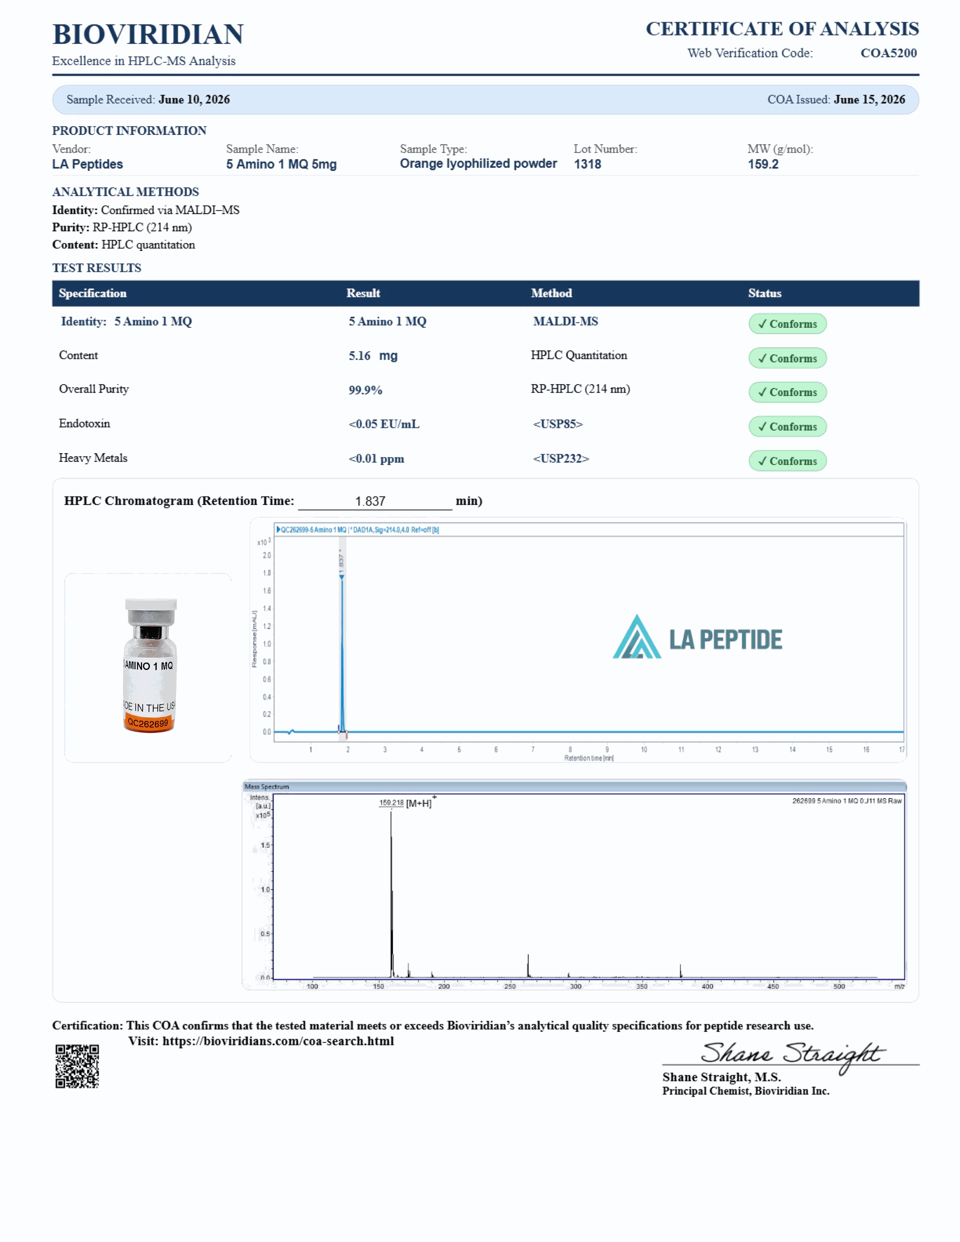Click the web verification code COA5200

coord(888,53)
